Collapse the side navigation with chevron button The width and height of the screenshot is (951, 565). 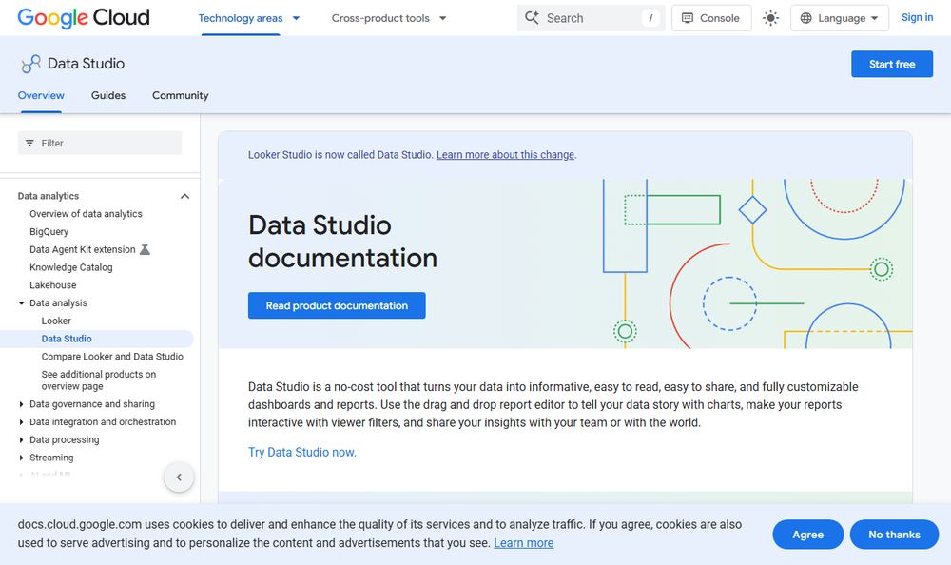(179, 477)
